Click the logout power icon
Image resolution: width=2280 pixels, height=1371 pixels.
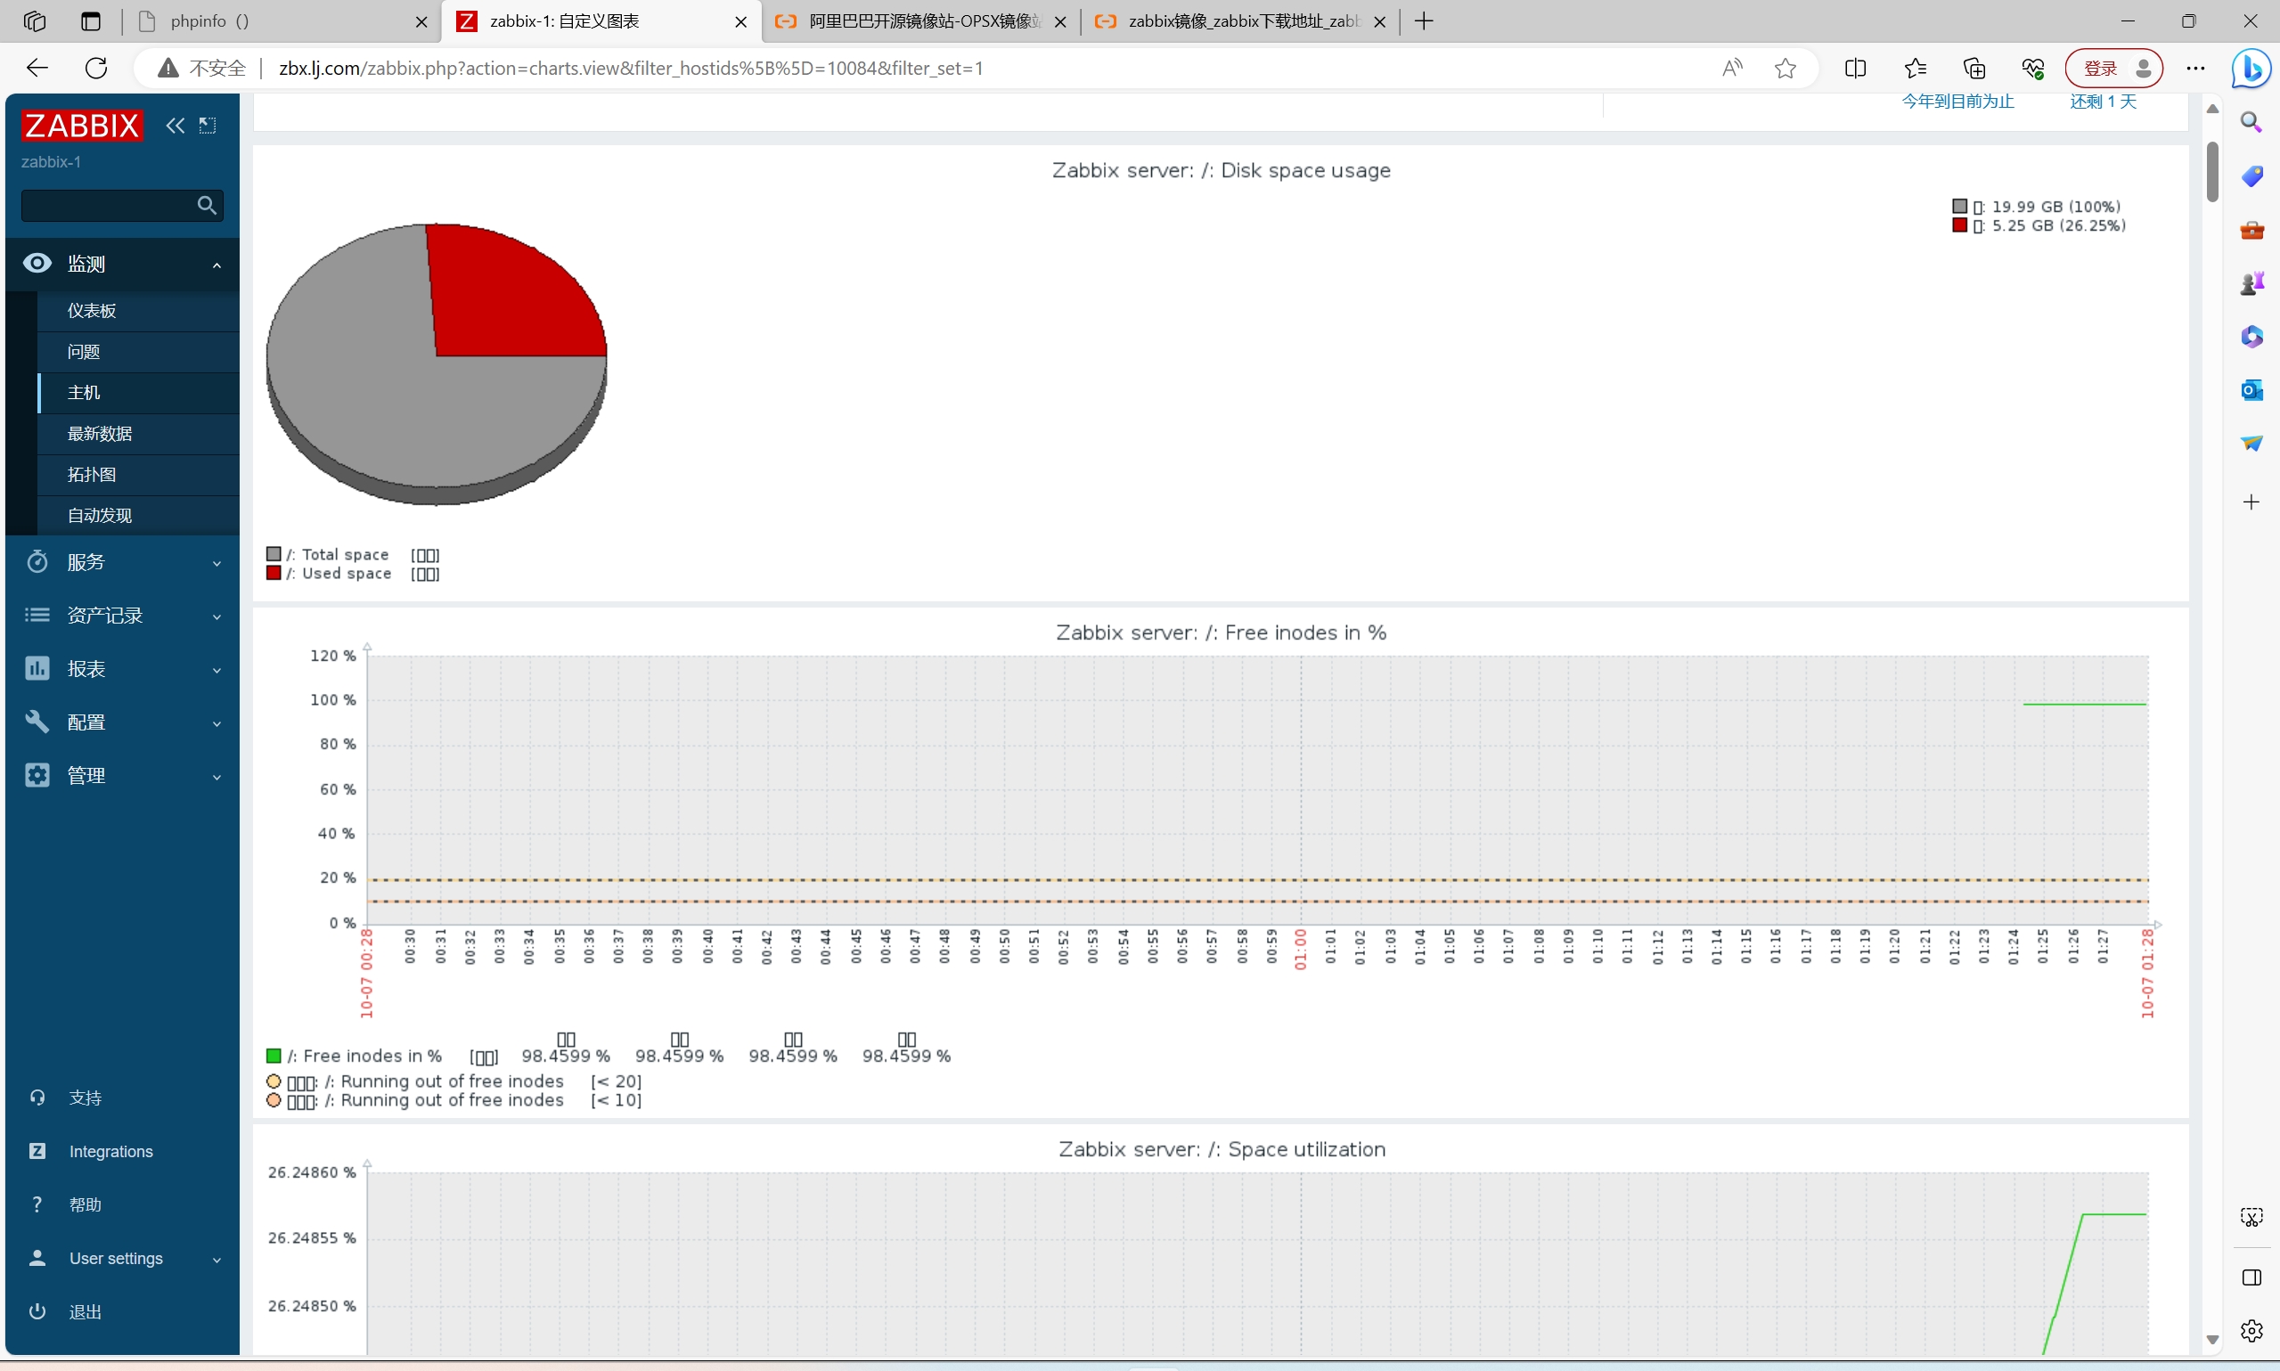coord(37,1311)
